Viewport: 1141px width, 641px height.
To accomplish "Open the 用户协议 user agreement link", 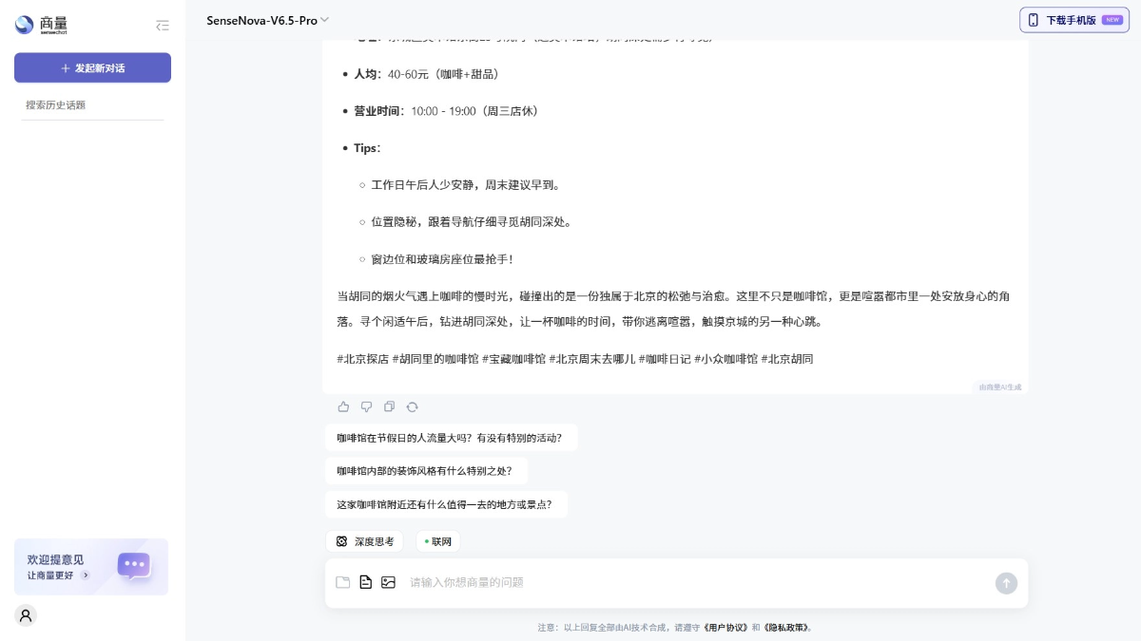I will [x=726, y=628].
